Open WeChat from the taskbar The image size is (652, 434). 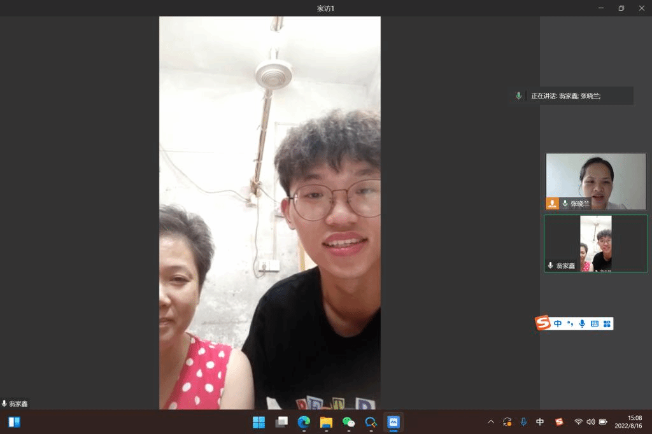tap(348, 422)
